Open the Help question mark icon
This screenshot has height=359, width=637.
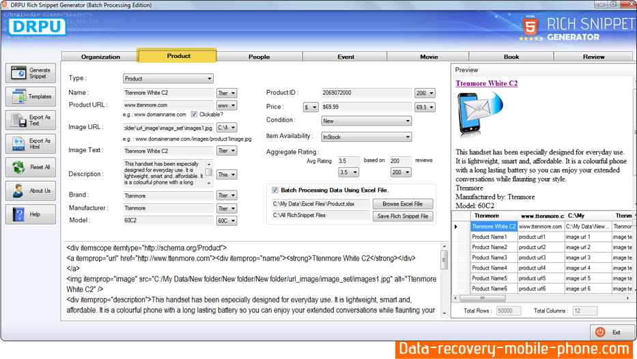(x=18, y=214)
